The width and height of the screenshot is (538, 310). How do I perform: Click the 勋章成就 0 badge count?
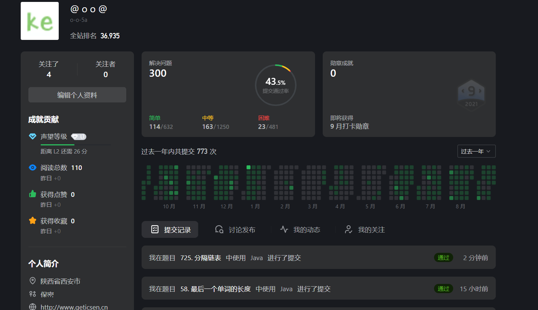pyautogui.click(x=342, y=69)
